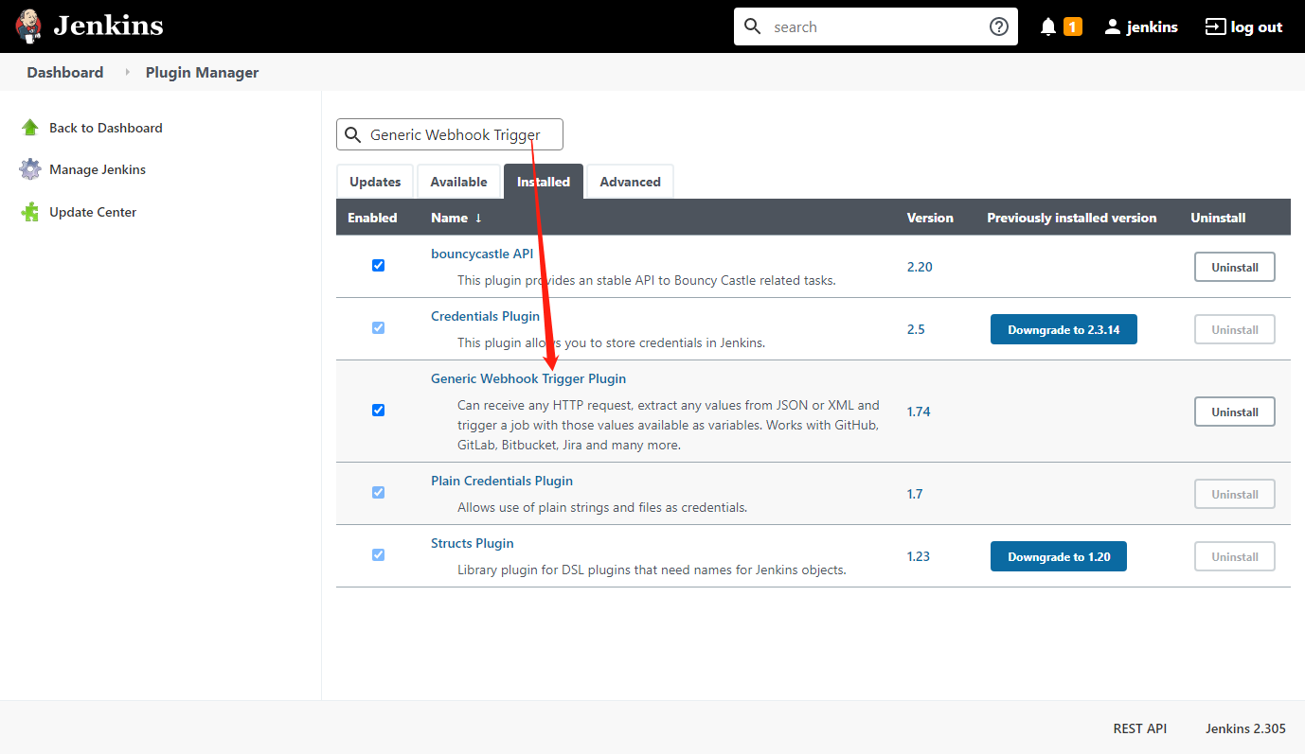The width and height of the screenshot is (1305, 754).
Task: Click the Jenkins 2.305 version link
Action: [1245, 728]
